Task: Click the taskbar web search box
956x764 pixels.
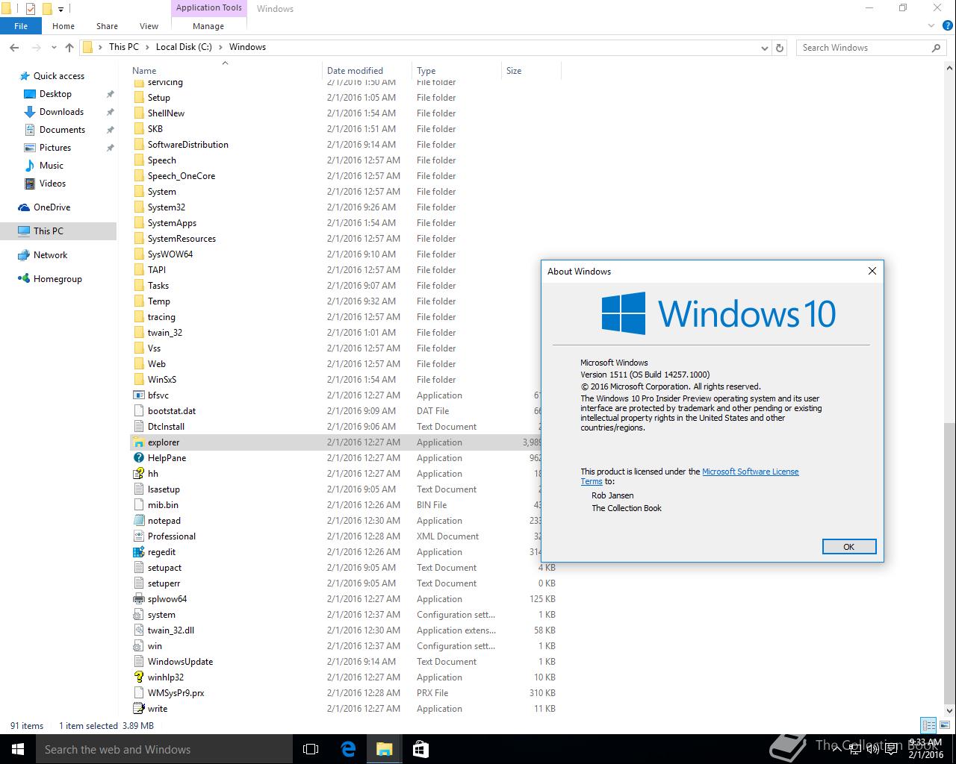Action: pos(164,749)
